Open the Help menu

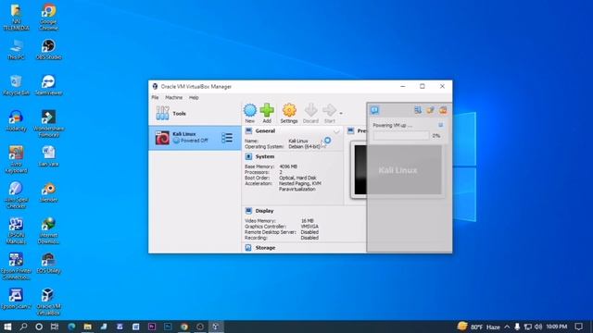[194, 97]
